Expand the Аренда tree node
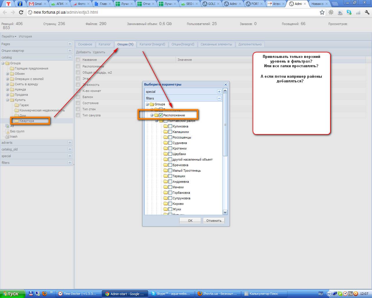Screen dimensions: 372x298 pyautogui.click(x=8, y=89)
